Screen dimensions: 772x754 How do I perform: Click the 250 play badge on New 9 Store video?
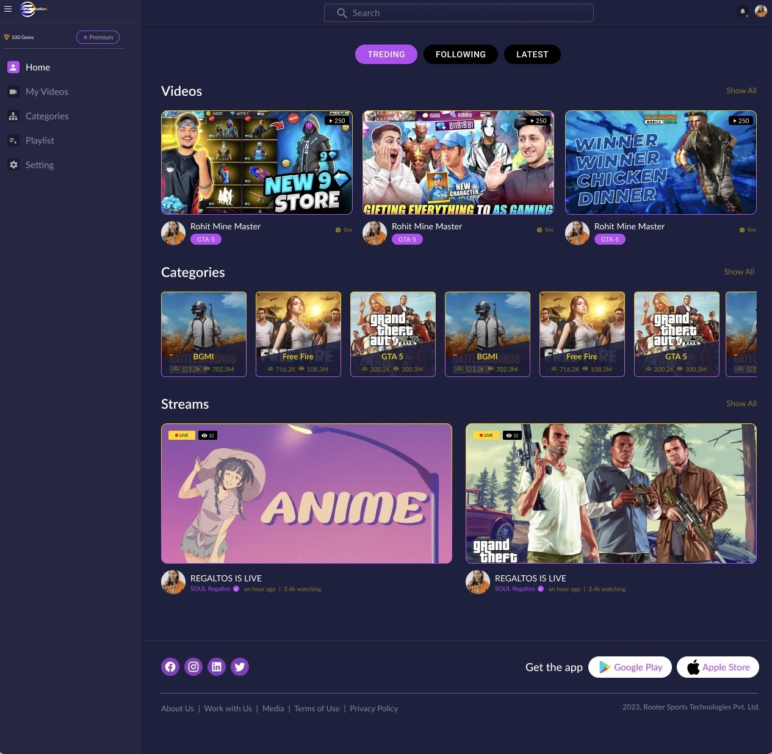point(336,121)
